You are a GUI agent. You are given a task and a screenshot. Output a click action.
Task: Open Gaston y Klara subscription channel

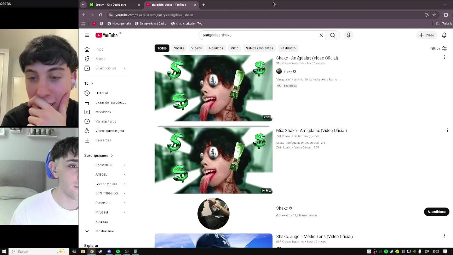(x=106, y=184)
